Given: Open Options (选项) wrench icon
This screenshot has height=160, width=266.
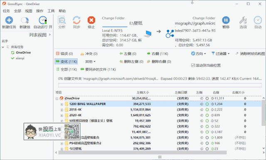Looking at the screenshot, I should click(243, 20).
